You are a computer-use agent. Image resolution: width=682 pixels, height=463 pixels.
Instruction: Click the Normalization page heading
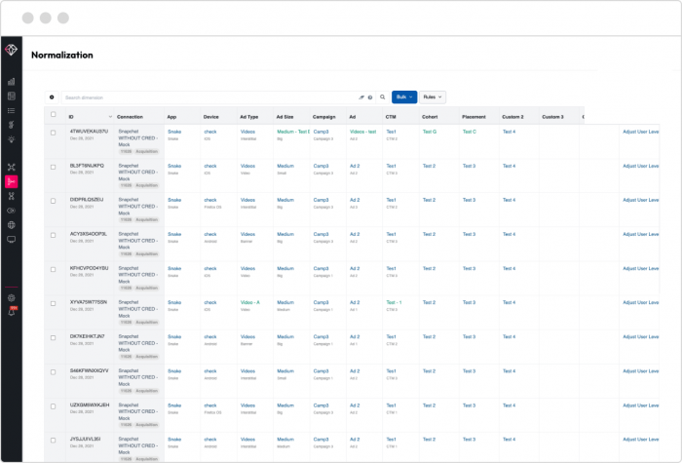62,55
